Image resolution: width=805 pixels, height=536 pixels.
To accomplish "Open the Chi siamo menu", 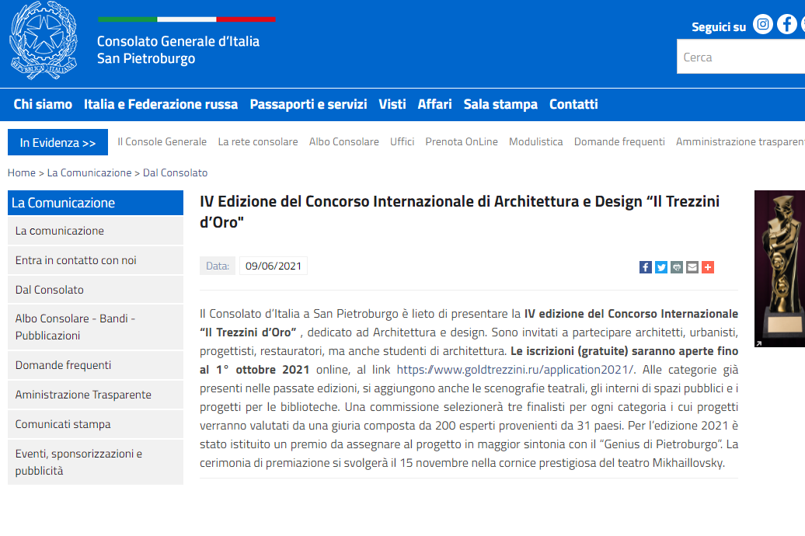I will tap(43, 104).
